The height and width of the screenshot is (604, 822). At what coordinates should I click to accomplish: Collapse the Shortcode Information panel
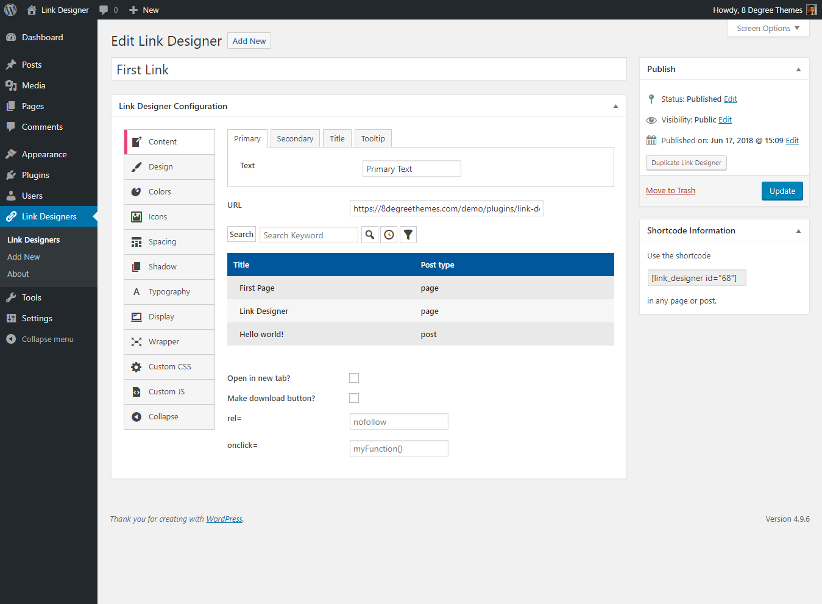click(798, 231)
